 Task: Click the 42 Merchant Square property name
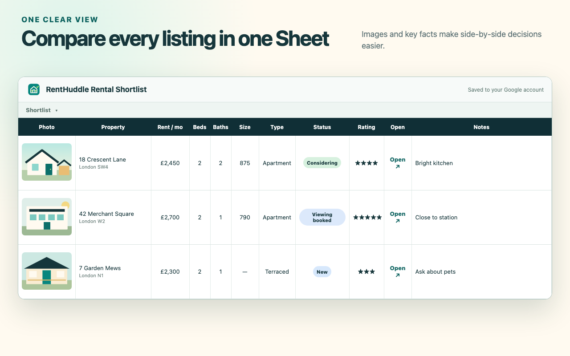106,214
